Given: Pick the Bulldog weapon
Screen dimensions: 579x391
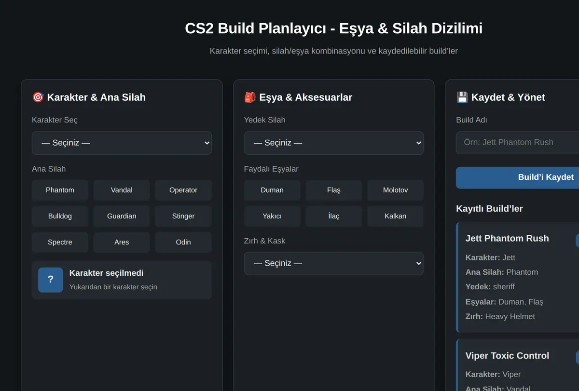Looking at the screenshot, I should coord(60,216).
